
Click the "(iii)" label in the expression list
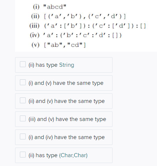tap(35, 26)
